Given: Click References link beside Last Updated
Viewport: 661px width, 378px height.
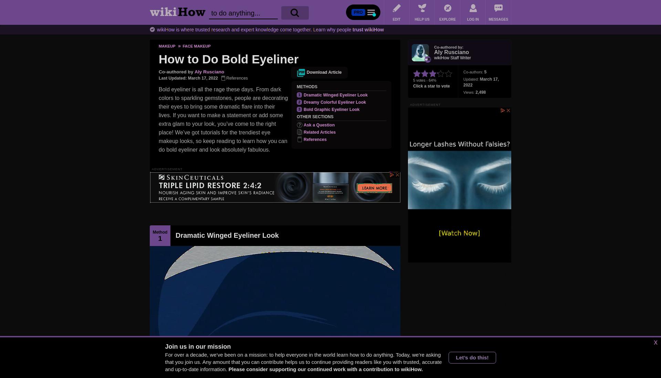Looking at the screenshot, I should coord(237,78).
